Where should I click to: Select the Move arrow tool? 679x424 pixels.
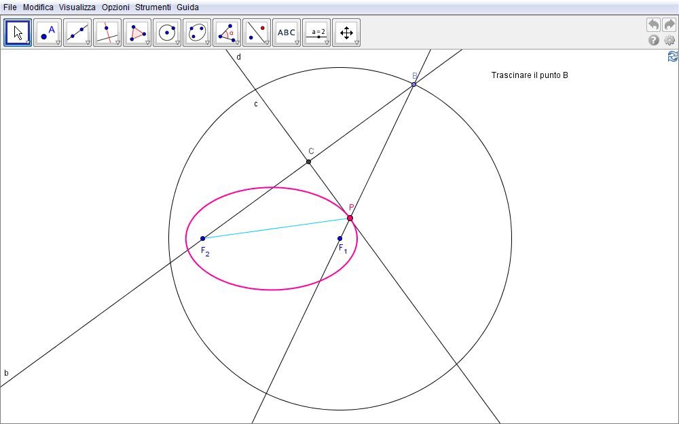pyautogui.click(x=18, y=32)
